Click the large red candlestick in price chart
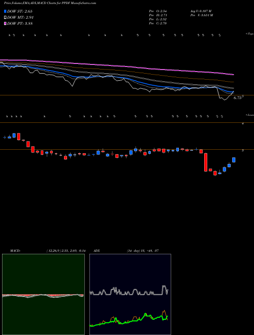Screen dimensions: 254x335 click(x=206, y=162)
